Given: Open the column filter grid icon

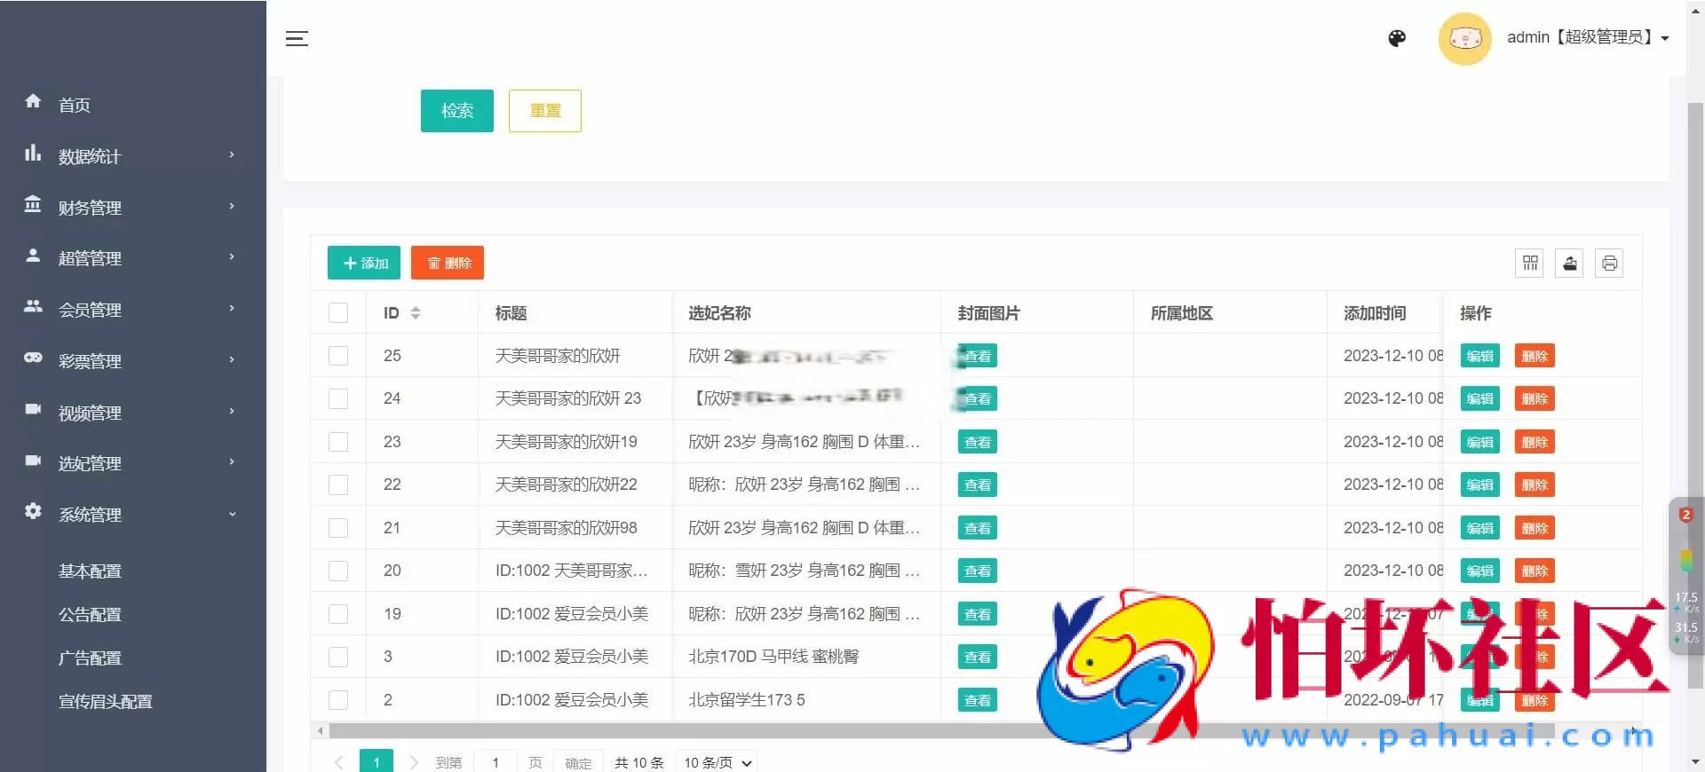Looking at the screenshot, I should pos(1530,264).
